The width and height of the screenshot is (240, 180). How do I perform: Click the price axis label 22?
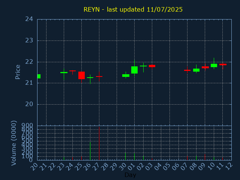pos(29,62)
